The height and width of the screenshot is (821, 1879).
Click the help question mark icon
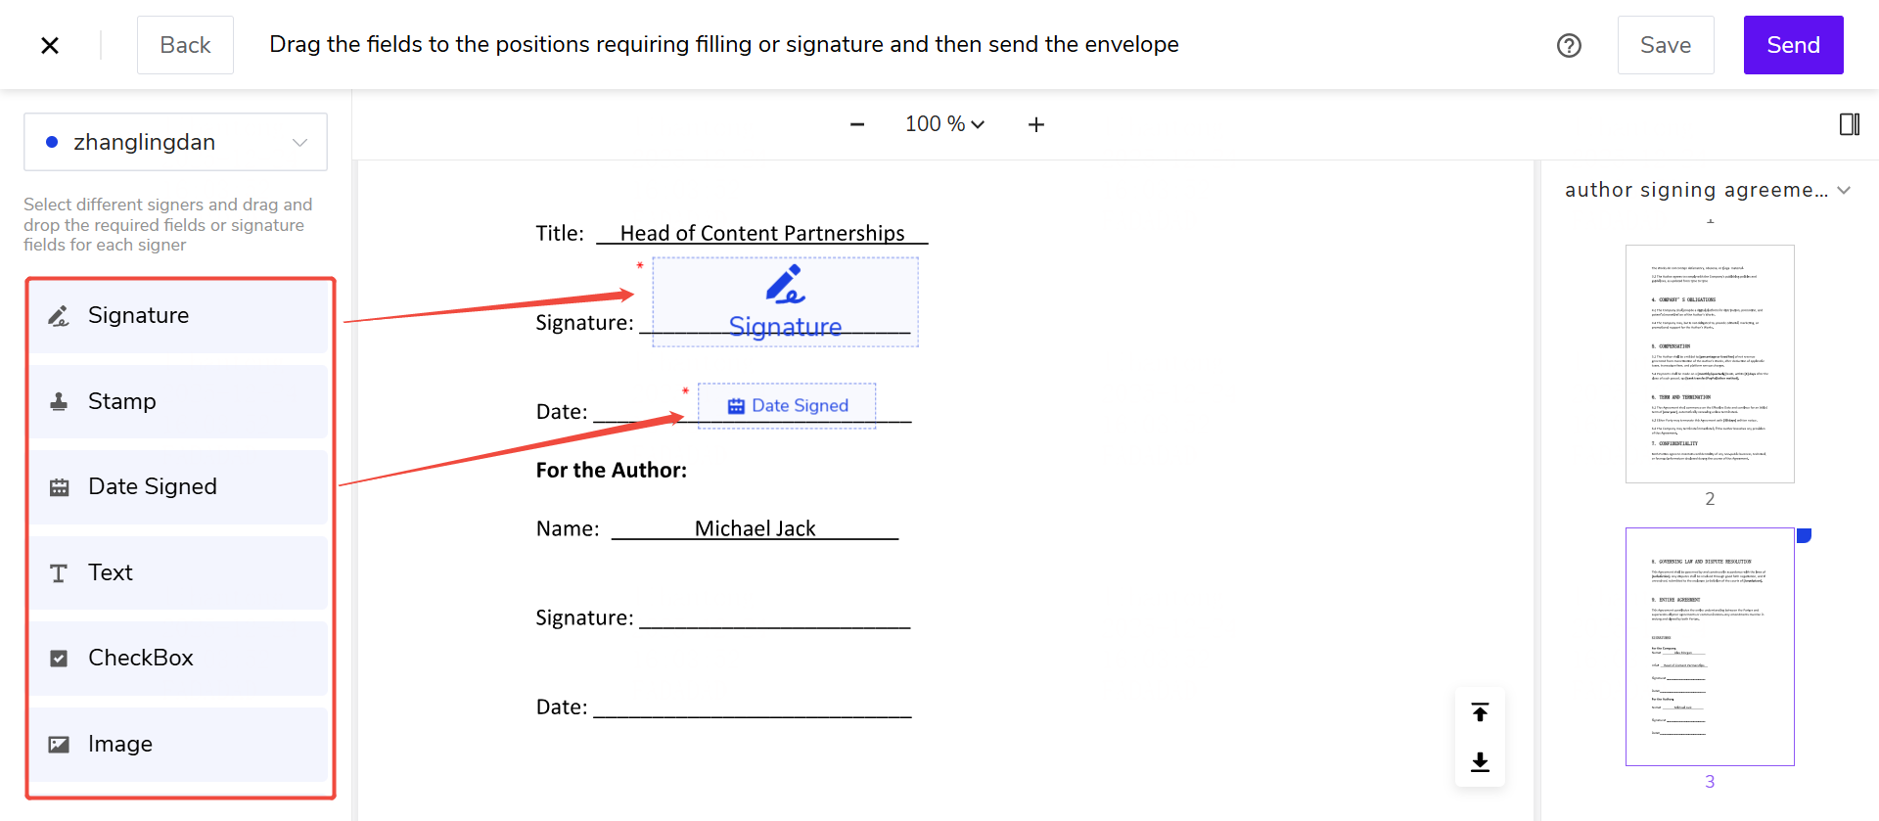[x=1569, y=45]
